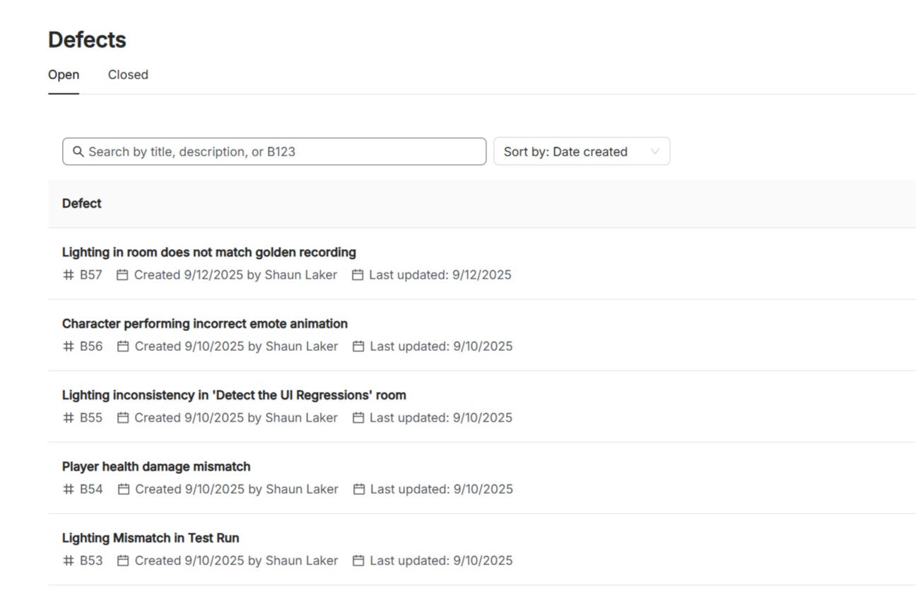Open 'Lighting Mismatch in Test Run' defect

click(151, 538)
